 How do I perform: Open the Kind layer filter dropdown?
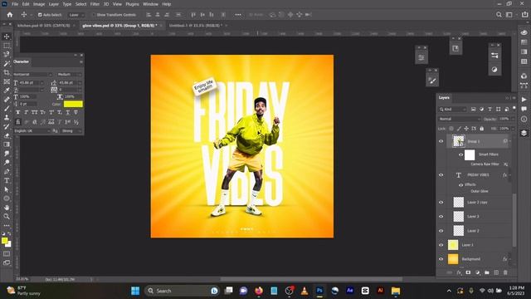tap(453, 109)
